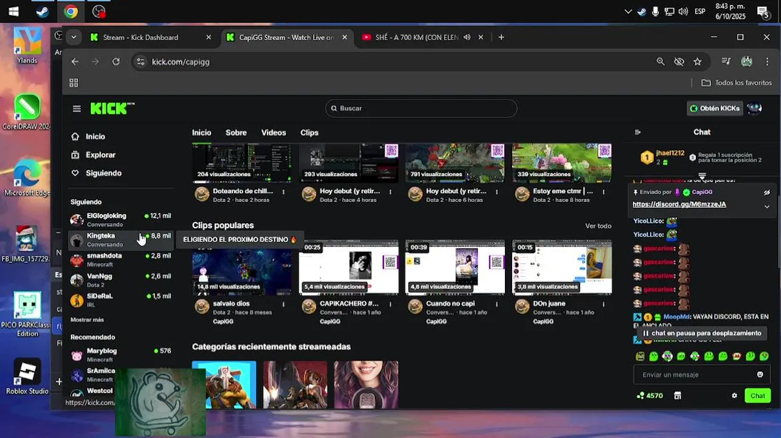Play the salvalo dios clip thumbnail

click(x=241, y=267)
